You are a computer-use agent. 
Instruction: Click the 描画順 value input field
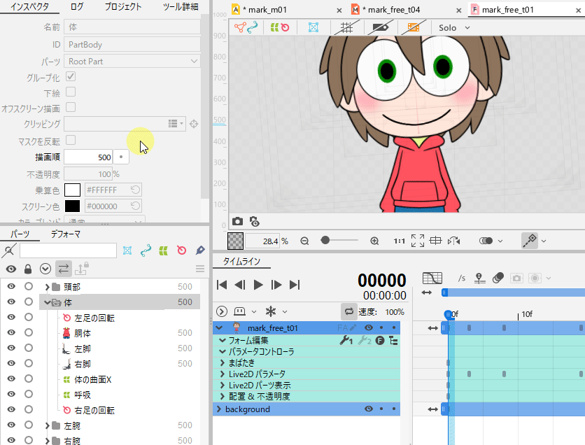87,157
